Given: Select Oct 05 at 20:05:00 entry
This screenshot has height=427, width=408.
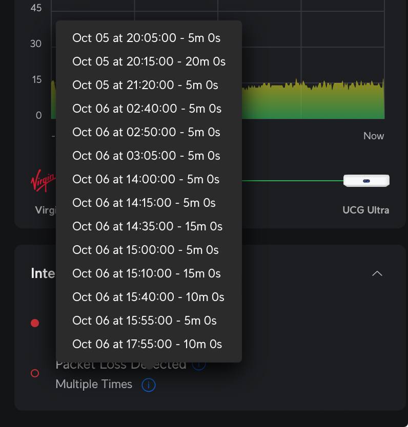Looking at the screenshot, I should click(146, 38).
